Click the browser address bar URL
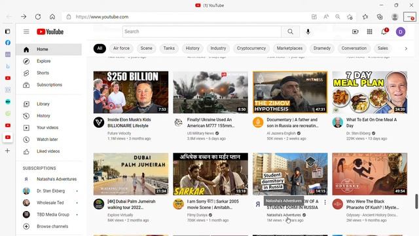 coord(102,17)
